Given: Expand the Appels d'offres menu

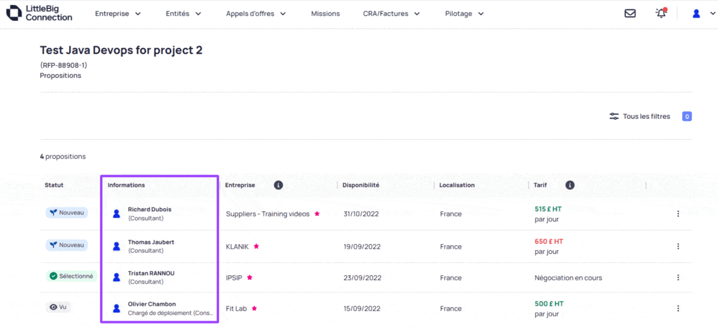Looking at the screenshot, I should pyautogui.click(x=256, y=14).
